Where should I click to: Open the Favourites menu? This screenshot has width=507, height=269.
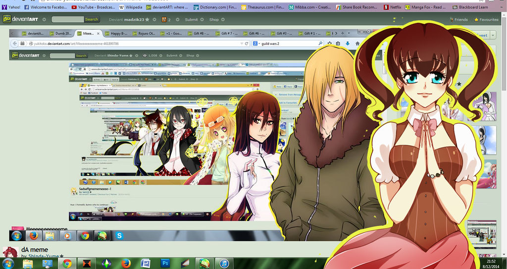(486, 19)
